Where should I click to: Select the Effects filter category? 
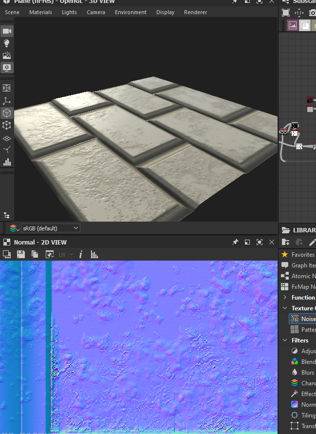point(303,394)
